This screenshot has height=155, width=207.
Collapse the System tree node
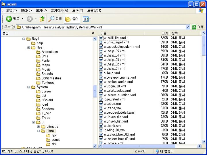coord(28,87)
